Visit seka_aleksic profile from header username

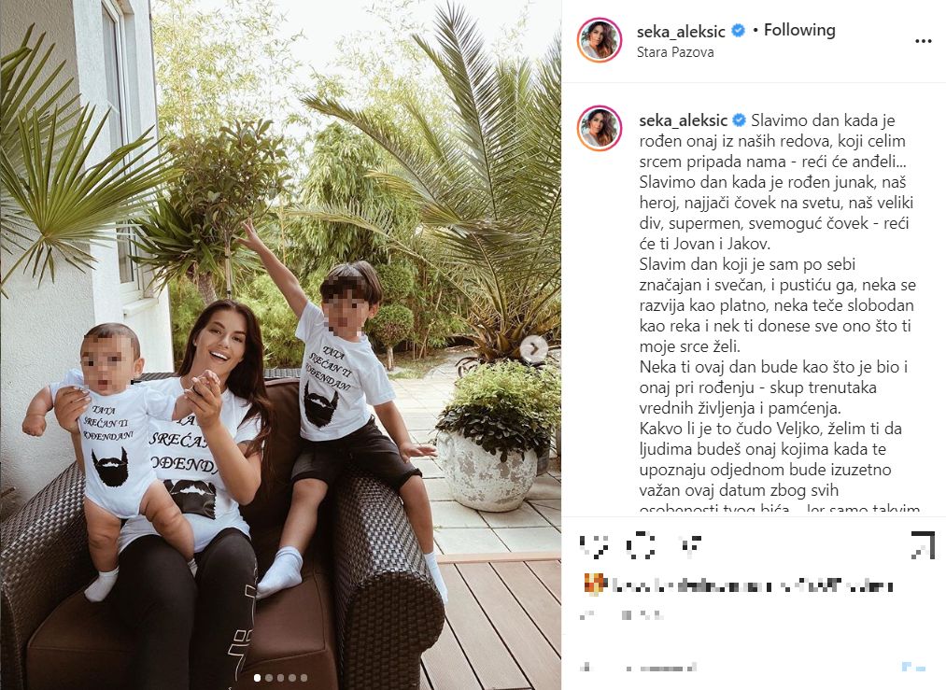[683, 31]
